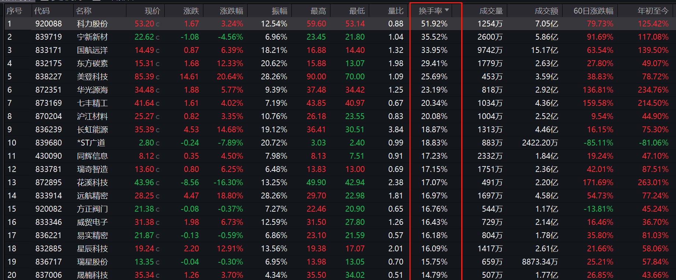Sort by 成交量 column header
This screenshot has height=280, width=676.
pyautogui.click(x=491, y=11)
